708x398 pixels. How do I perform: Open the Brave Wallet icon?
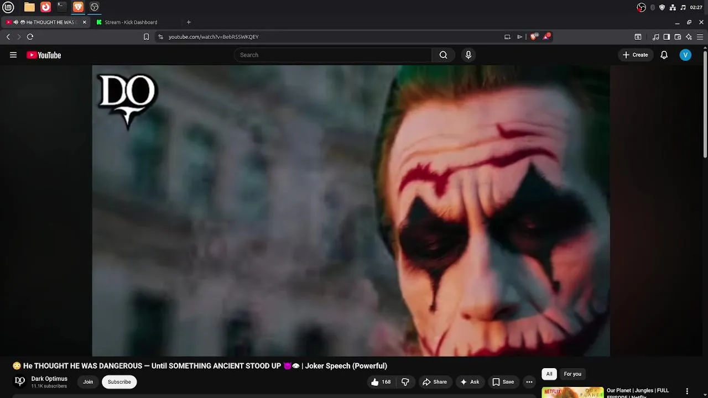click(678, 37)
